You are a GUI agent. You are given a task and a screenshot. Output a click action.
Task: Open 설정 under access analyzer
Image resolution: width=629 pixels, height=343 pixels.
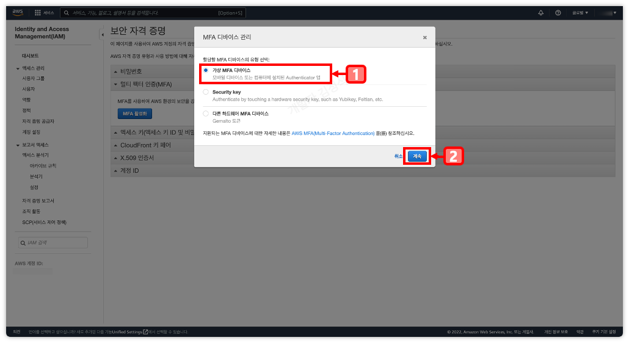[34, 187]
